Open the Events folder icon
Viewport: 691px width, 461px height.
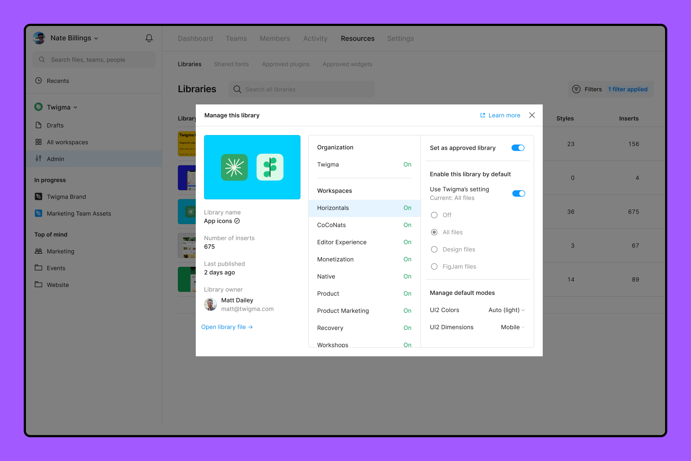click(39, 268)
